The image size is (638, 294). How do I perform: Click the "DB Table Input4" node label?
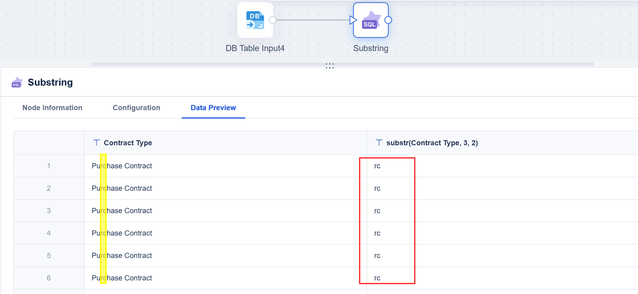pos(255,48)
